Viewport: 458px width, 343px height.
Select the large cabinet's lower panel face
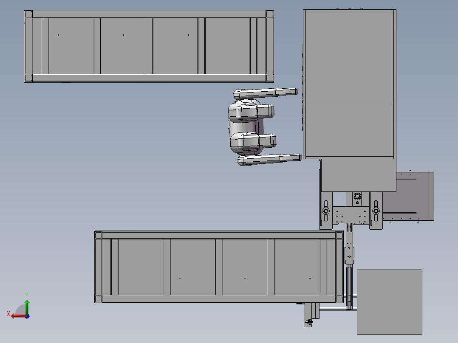349,130
